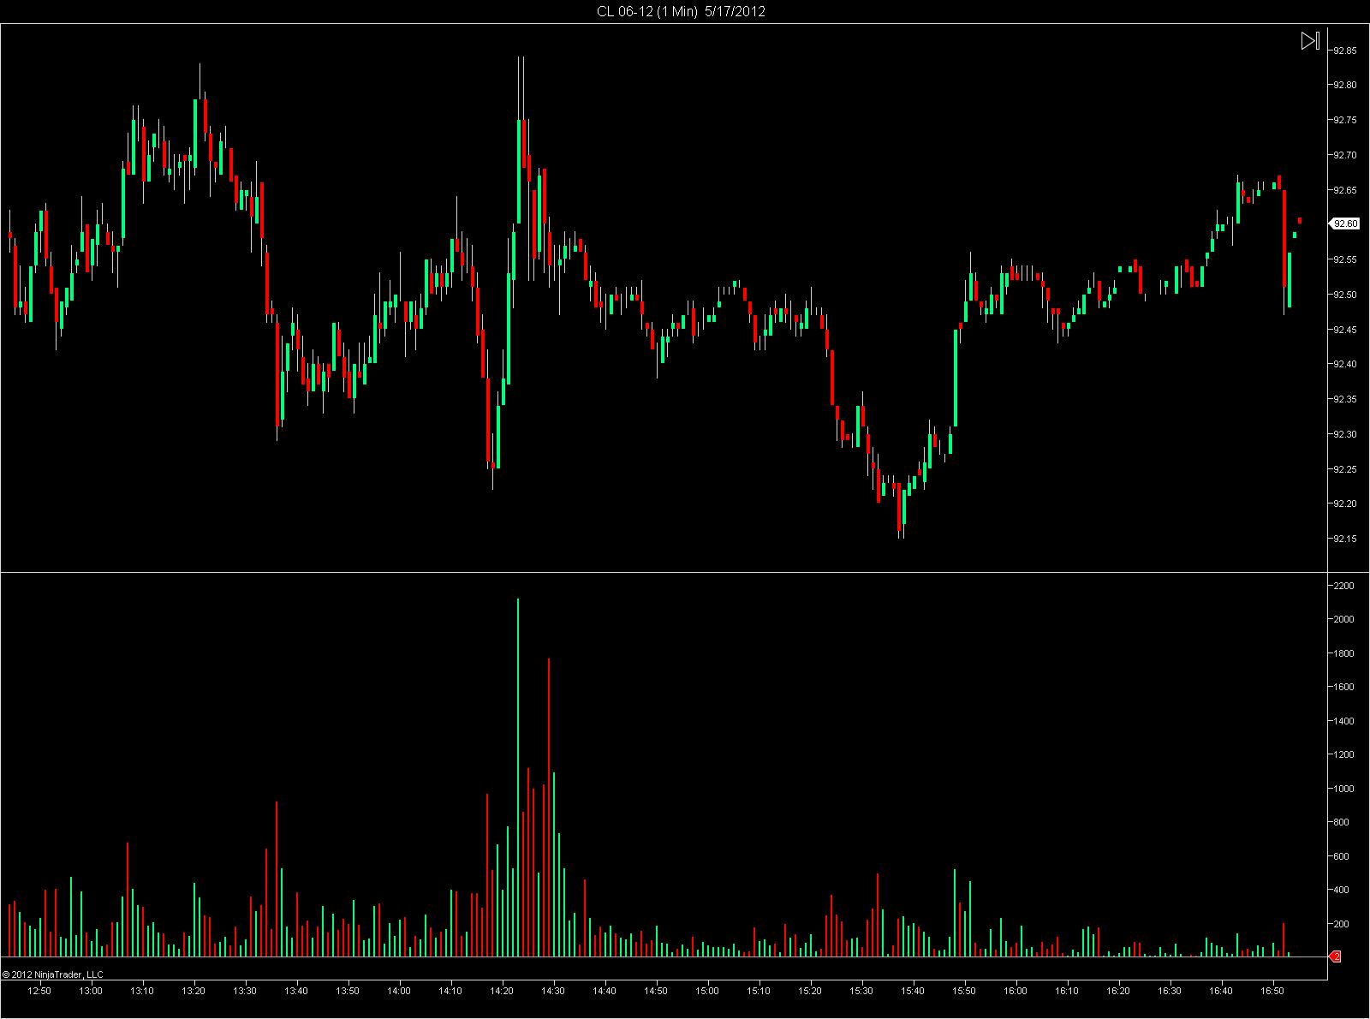This screenshot has width=1370, height=1019.
Task: Click the 13:40 time axis label
Action: pyautogui.click(x=296, y=991)
